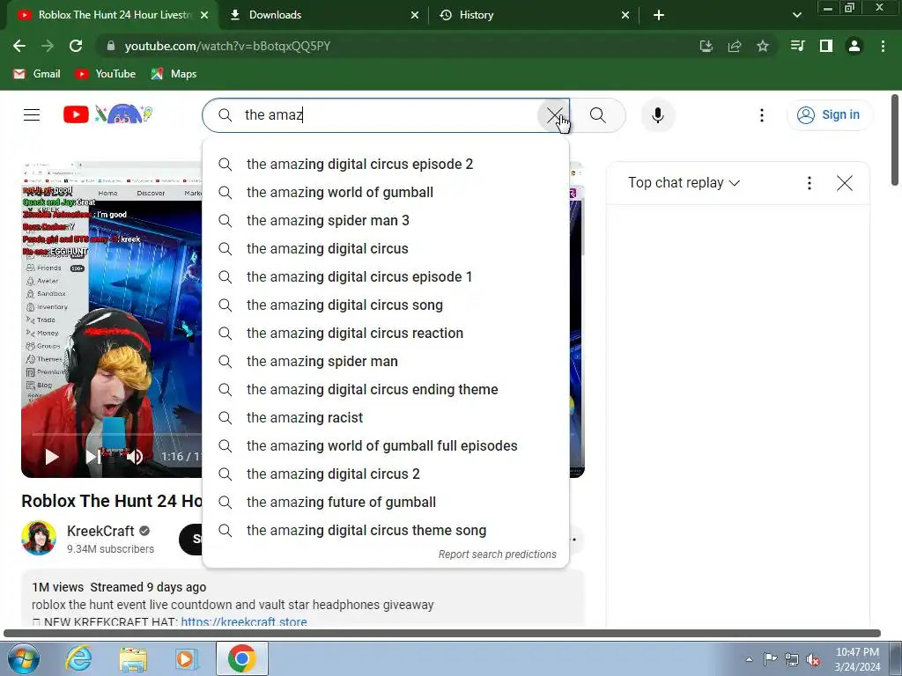This screenshot has width=902, height=676.
Task: Open YouTube bookmark
Action: point(106,74)
